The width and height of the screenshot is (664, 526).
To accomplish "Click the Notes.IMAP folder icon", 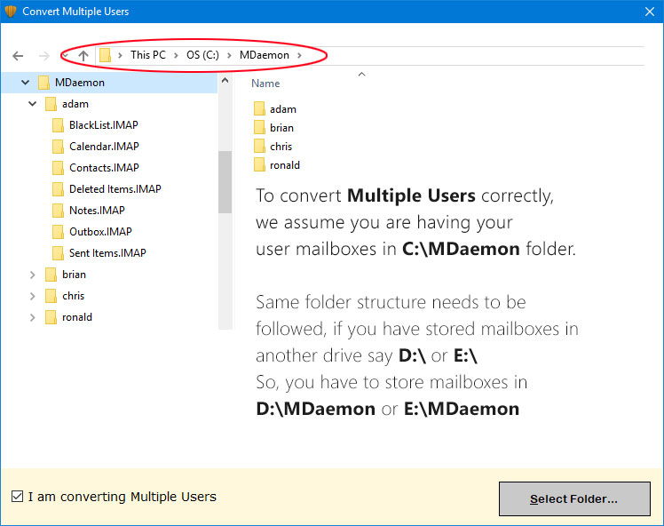I will coord(58,211).
